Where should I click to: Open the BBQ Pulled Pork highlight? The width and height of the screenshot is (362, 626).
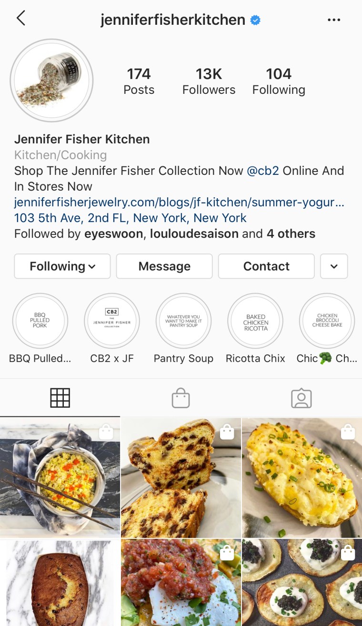point(40,321)
